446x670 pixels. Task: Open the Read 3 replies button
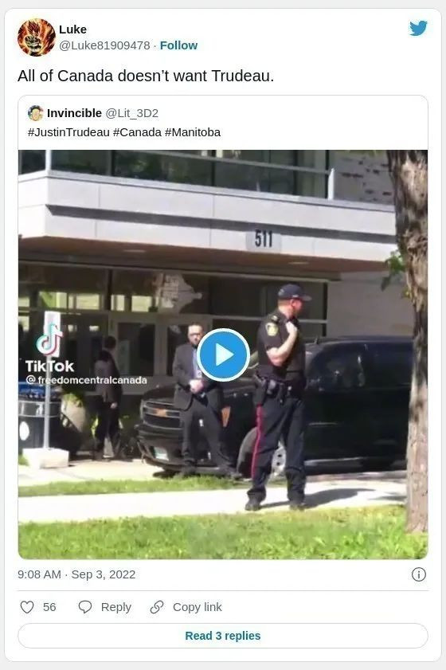point(223,636)
